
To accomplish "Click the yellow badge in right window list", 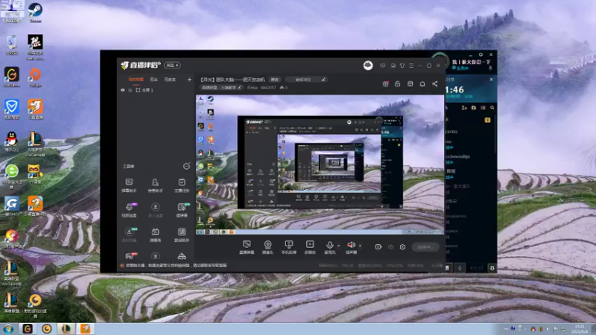I will tap(487, 120).
